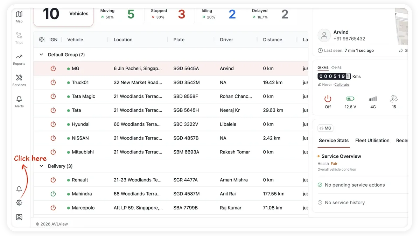The image size is (420, 236).
Task: Click the ignition icon for Renault
Action: click(53, 180)
